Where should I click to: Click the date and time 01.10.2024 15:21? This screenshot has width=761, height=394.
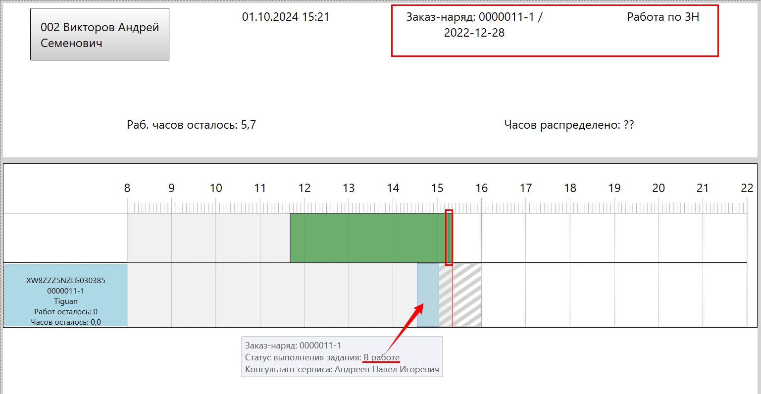[285, 17]
